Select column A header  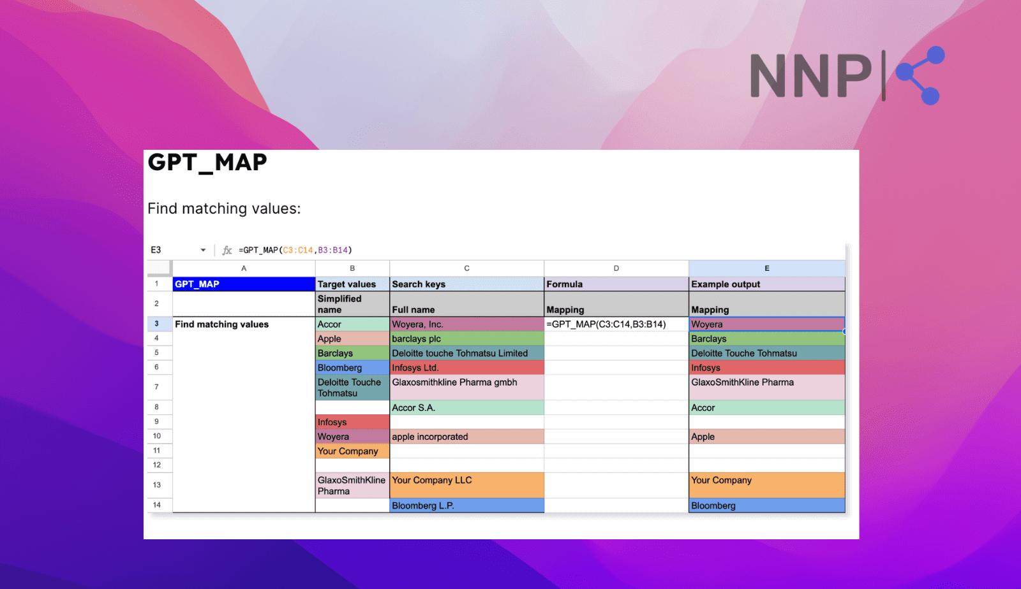[244, 268]
